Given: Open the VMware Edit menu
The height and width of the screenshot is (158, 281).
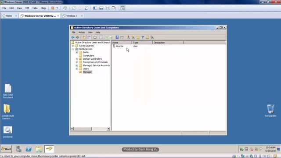Looking at the screenshot, I should coord(11,8).
